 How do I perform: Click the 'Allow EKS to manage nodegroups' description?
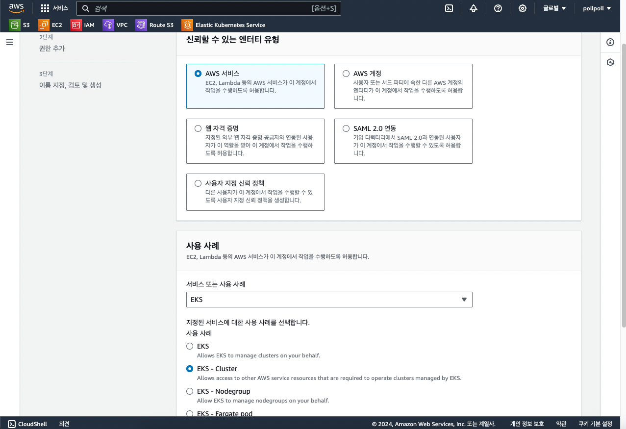point(263,401)
